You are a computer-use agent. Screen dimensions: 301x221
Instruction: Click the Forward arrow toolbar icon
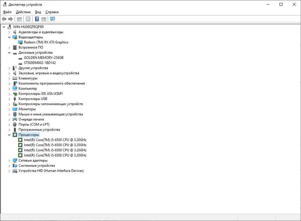tap(10, 19)
